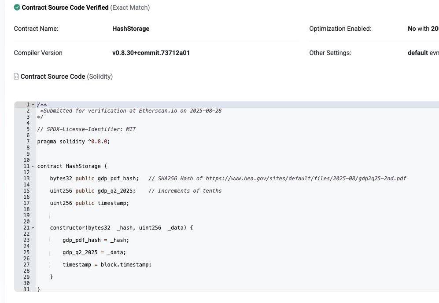The width and height of the screenshot is (439, 303).
Task: Click the Contract Name label
Action: 36,29
